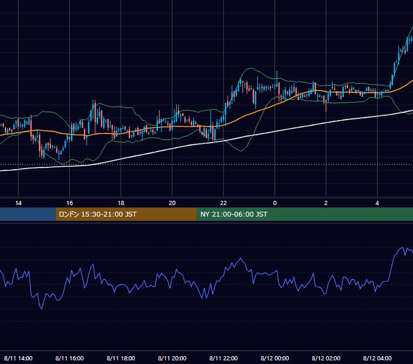Click the hour label 4 on time axis

click(377, 203)
